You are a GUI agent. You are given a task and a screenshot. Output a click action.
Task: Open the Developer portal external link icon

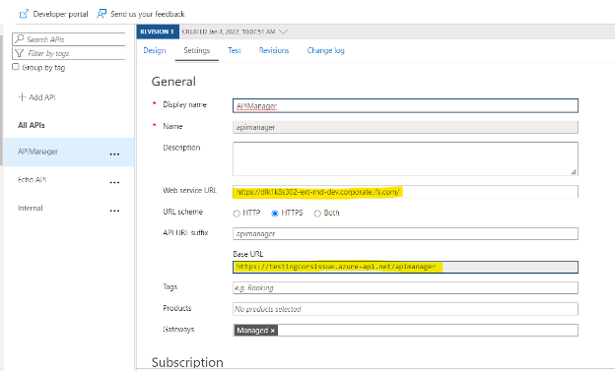point(24,14)
